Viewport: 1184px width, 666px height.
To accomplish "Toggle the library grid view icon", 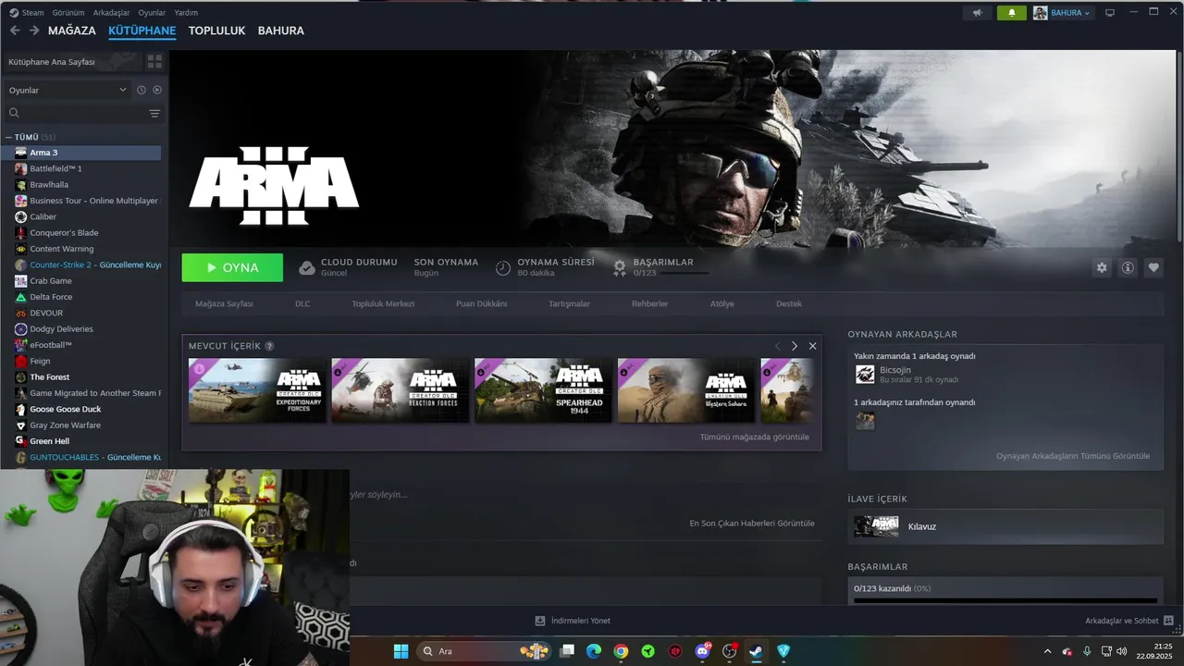I will (x=154, y=61).
